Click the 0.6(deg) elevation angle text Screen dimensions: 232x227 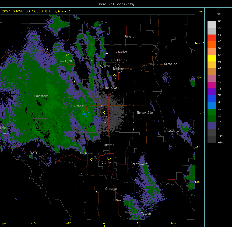point(62,11)
